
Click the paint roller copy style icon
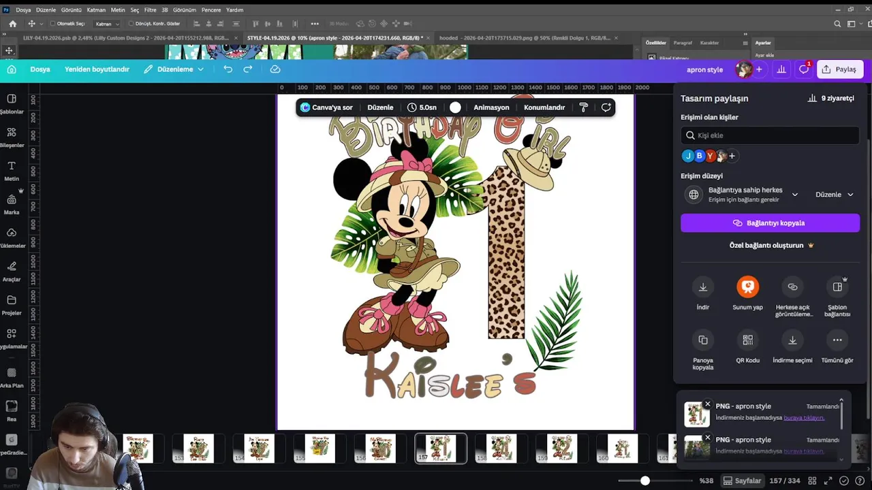(583, 108)
